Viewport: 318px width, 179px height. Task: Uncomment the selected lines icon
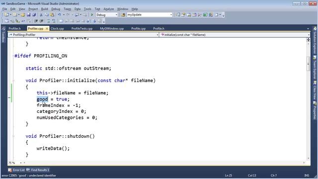tap(54, 21)
